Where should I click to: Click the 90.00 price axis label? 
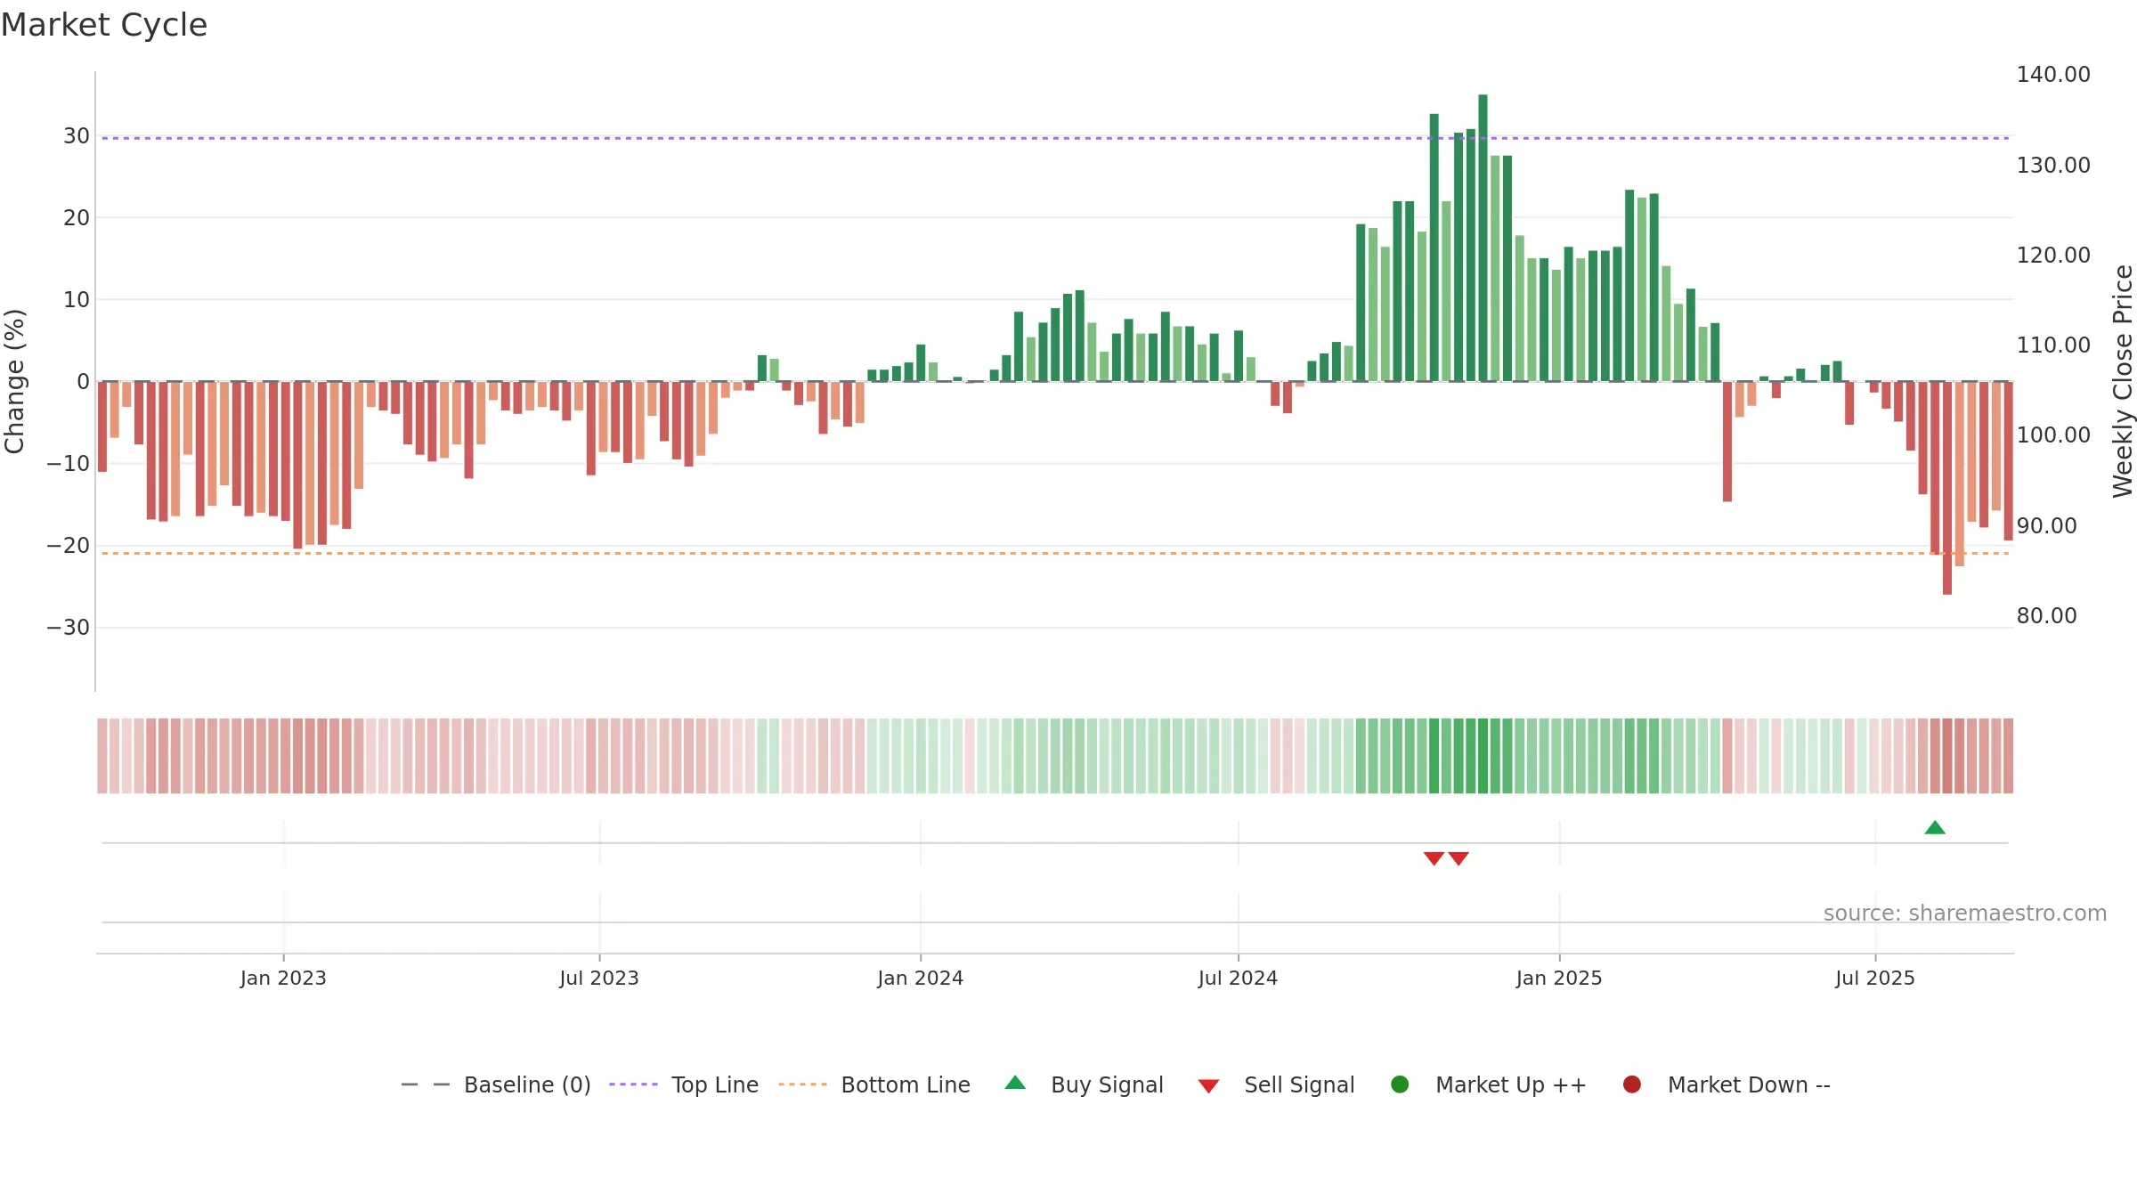(x=2046, y=526)
